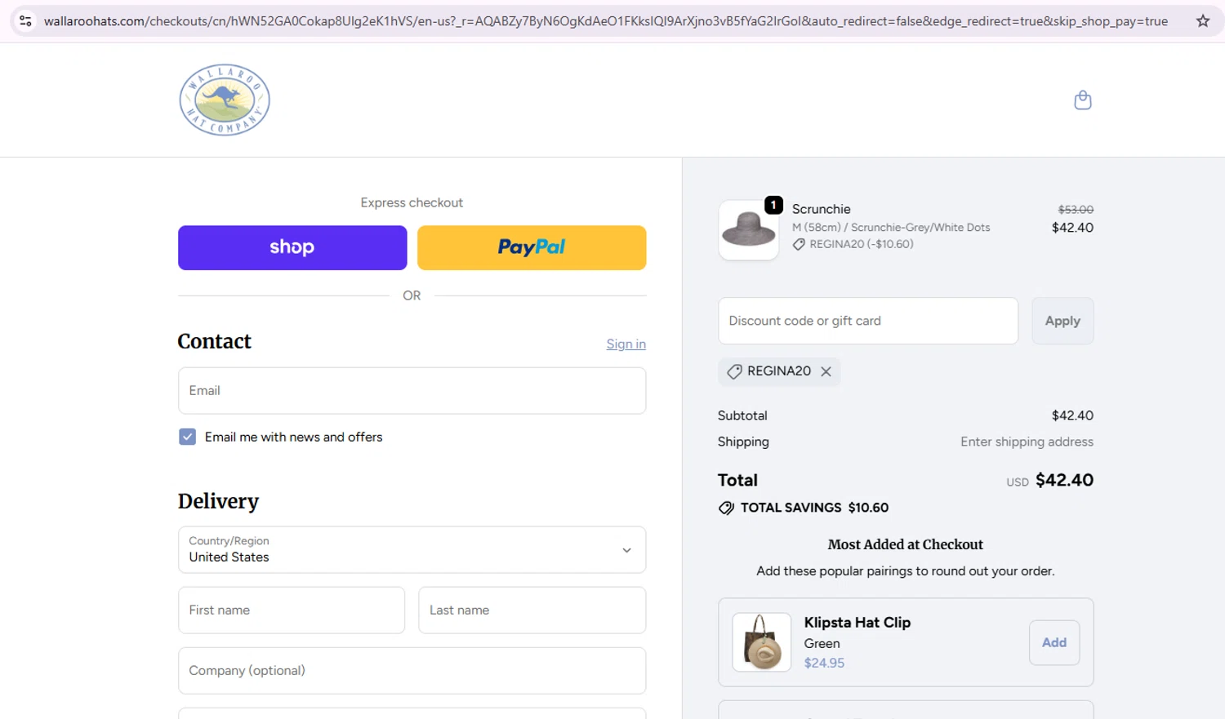Bookmark this page with the star icon
Screen dimensions: 1225x719
[x=1203, y=21]
